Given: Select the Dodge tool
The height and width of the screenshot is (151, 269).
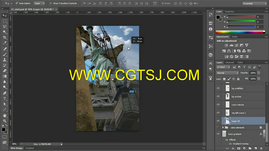Looking at the screenshot, I should [x=5, y=87].
